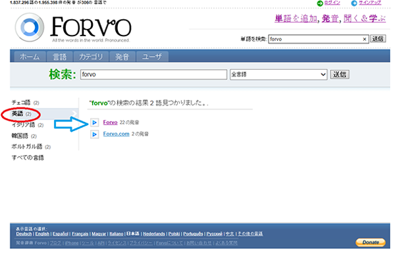Image resolution: width=395 pixels, height=253 pixels.
Task: Click the yellow Donate button
Action: (x=371, y=242)
